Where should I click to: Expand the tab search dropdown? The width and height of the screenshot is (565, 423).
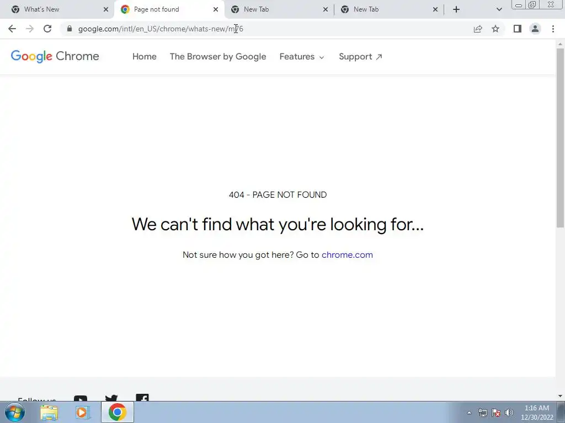pyautogui.click(x=499, y=9)
